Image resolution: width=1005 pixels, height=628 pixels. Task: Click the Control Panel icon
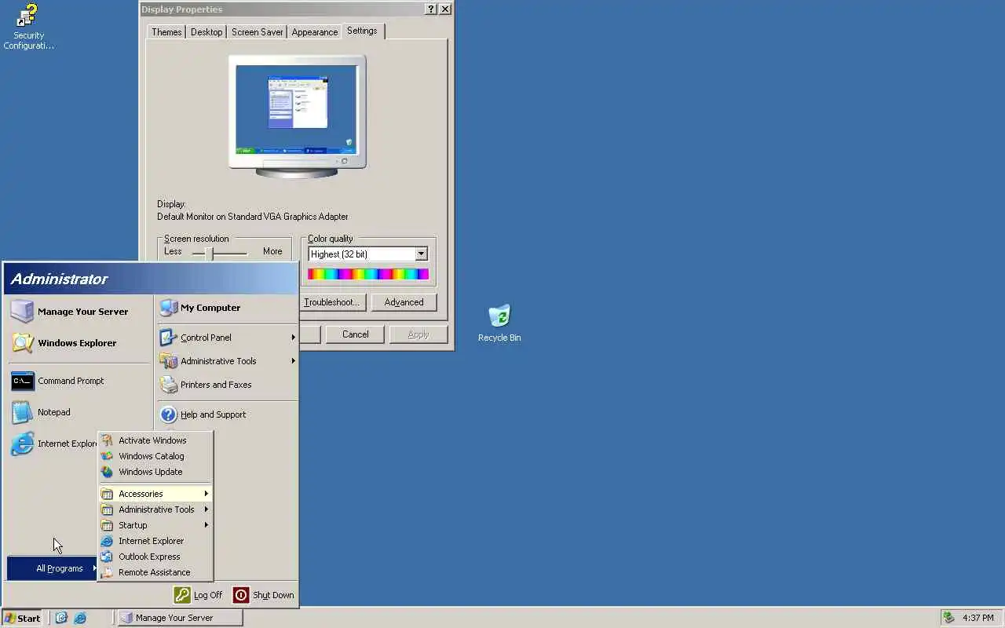point(168,338)
